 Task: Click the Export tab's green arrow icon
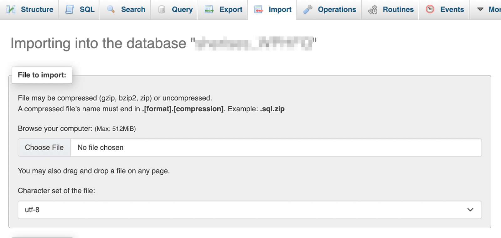point(209,9)
